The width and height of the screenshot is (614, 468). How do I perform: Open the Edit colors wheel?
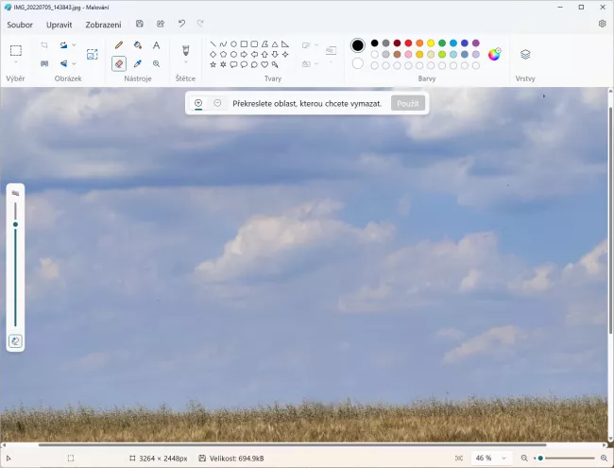[494, 54]
